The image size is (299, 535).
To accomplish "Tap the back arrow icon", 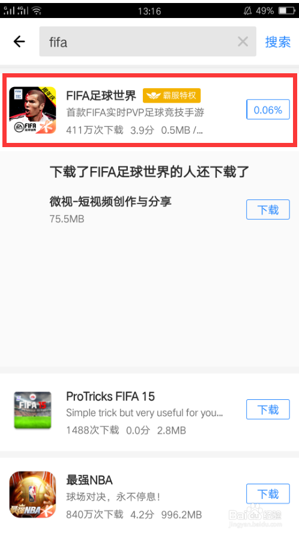I will pyautogui.click(x=19, y=41).
